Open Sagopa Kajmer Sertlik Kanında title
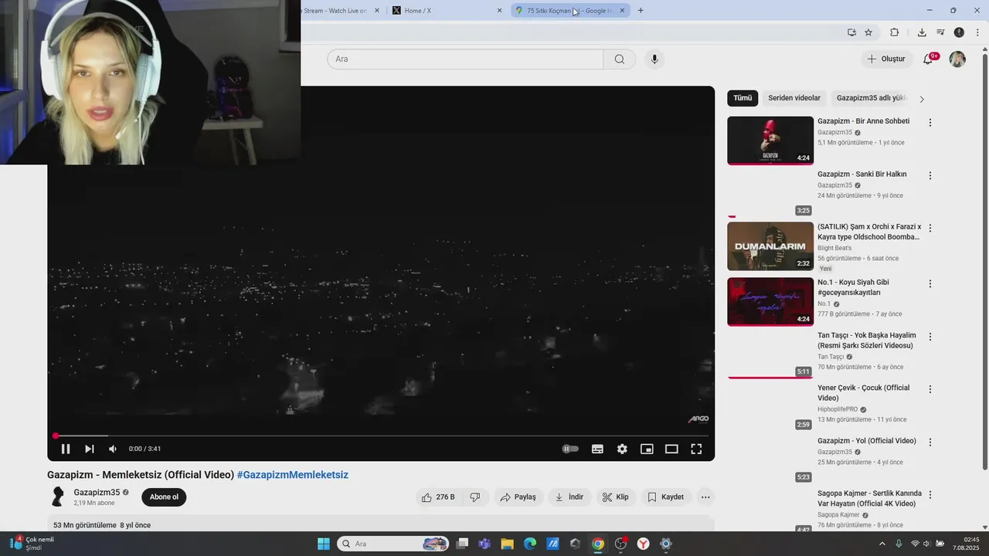Viewport: 989px width, 556px height. coord(870,499)
